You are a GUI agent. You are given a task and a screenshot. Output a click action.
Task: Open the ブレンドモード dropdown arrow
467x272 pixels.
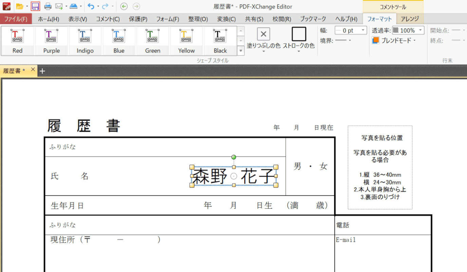point(414,40)
